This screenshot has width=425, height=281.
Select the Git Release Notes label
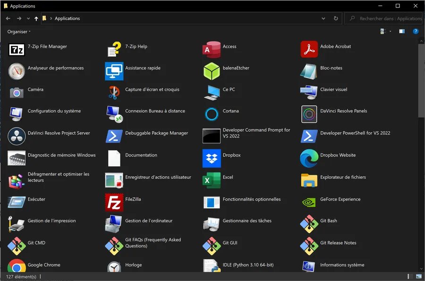[x=338, y=243]
